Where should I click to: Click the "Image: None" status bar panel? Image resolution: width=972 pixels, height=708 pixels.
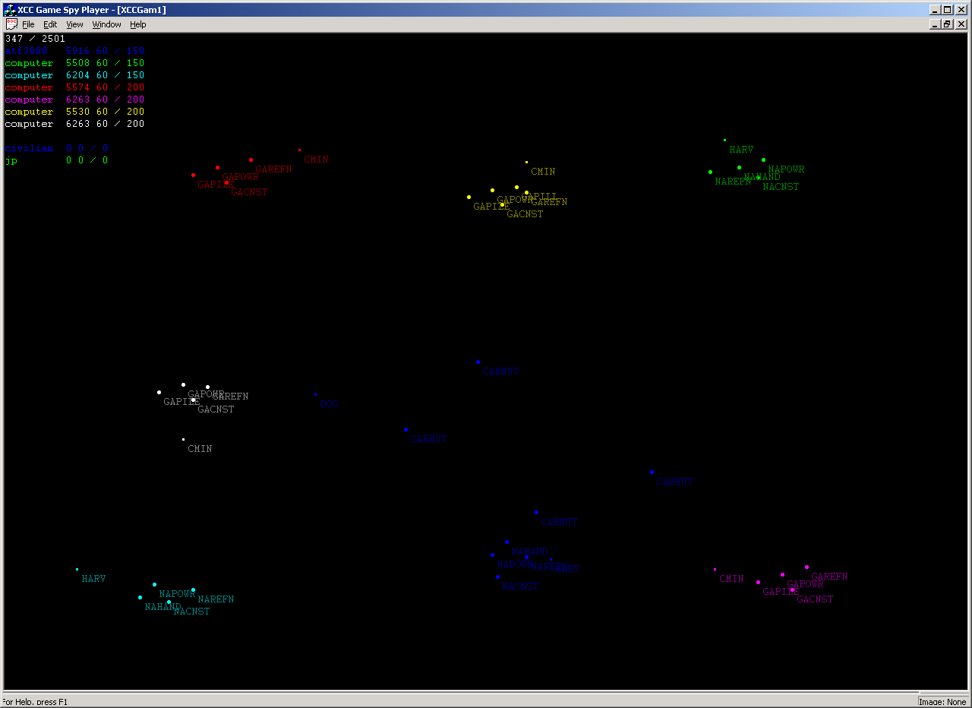[942, 702]
